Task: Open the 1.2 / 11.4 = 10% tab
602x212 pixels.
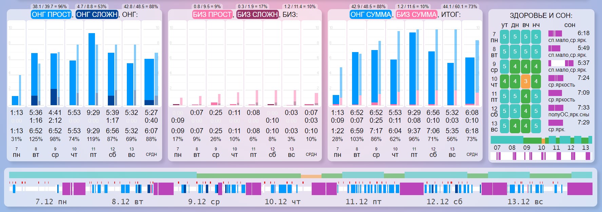Action: pyautogui.click(x=300, y=6)
